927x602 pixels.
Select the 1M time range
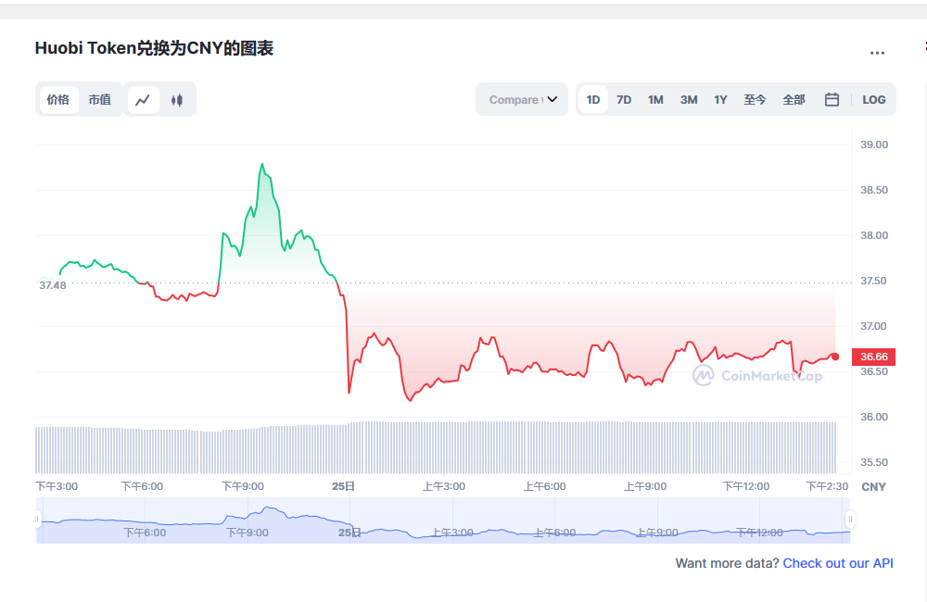[655, 100]
